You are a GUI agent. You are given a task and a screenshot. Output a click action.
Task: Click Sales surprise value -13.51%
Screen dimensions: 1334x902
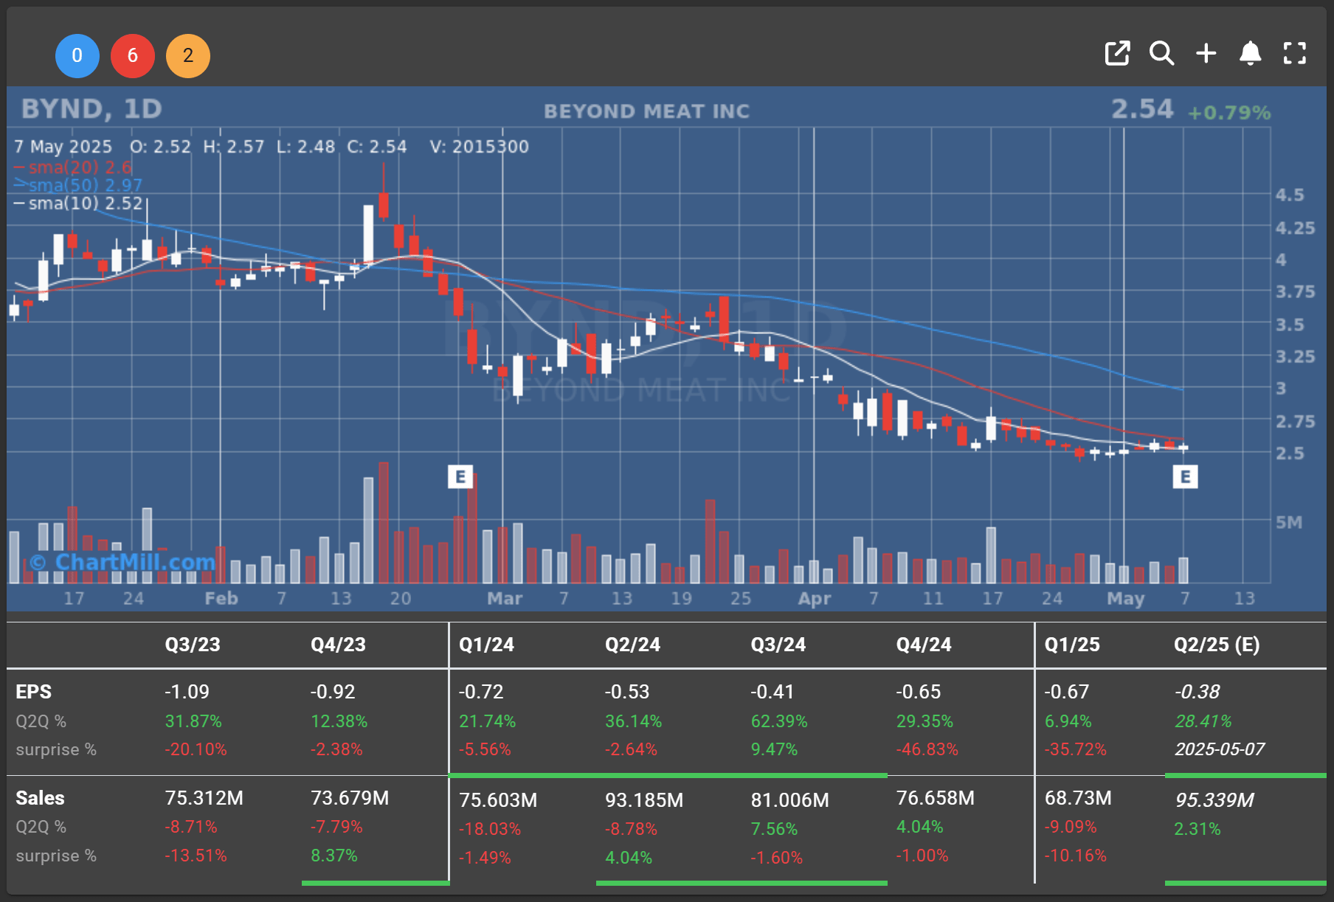(x=196, y=856)
